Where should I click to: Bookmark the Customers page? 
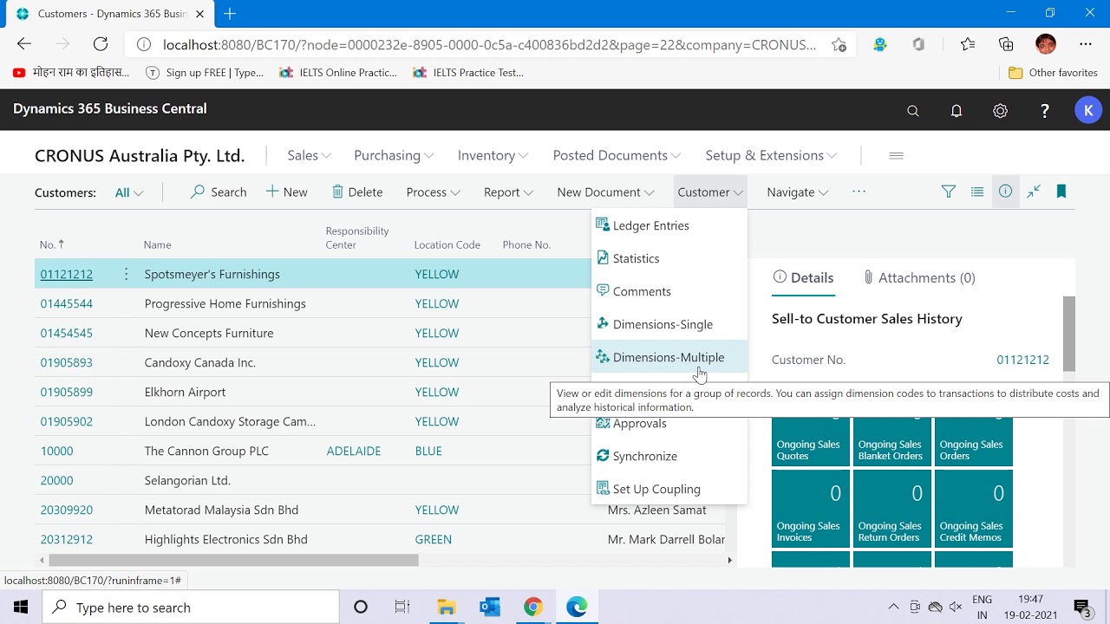(x=1061, y=192)
